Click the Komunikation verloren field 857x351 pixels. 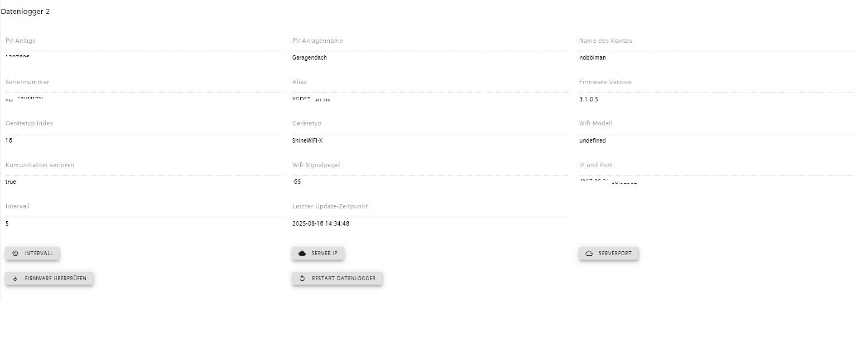point(144,182)
